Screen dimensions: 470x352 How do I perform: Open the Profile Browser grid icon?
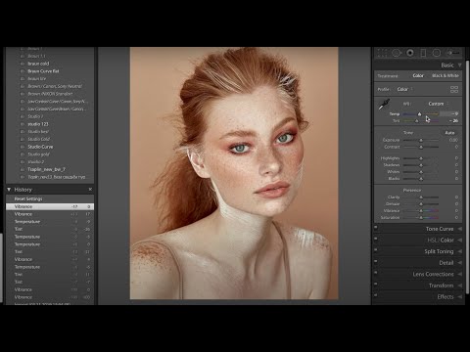(x=454, y=89)
